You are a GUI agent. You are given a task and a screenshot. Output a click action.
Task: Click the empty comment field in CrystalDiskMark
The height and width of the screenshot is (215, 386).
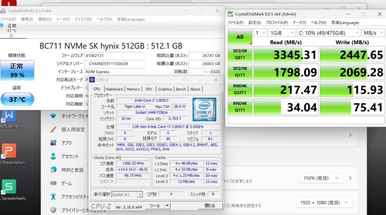click(306, 120)
